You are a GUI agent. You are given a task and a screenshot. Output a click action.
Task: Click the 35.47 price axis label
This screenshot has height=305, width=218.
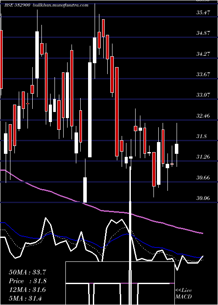(203, 13)
